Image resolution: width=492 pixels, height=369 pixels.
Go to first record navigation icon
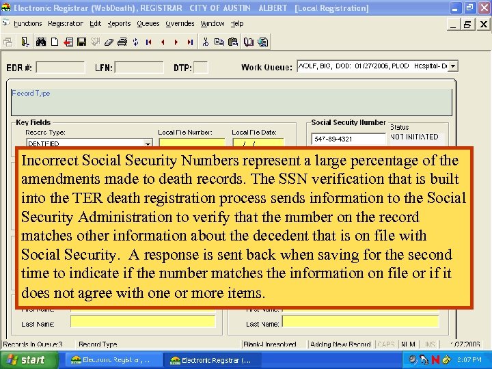(x=149, y=42)
